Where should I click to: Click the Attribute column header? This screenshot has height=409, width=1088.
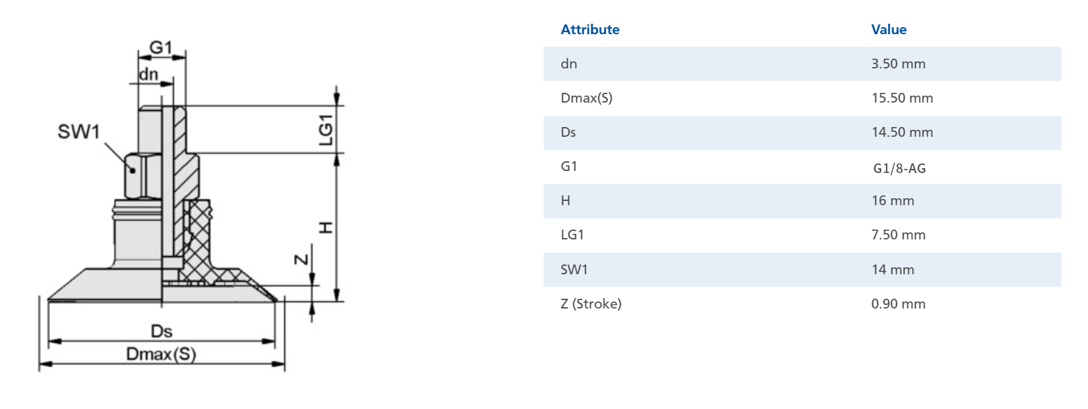(x=590, y=29)
